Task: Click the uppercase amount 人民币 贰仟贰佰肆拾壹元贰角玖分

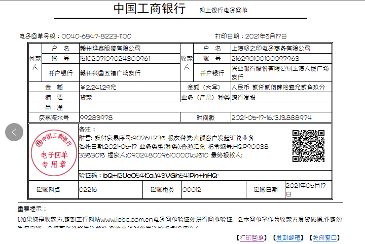Action: 278,87
